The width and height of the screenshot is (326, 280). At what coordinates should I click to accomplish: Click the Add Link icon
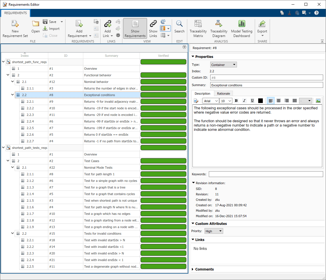(x=107, y=24)
